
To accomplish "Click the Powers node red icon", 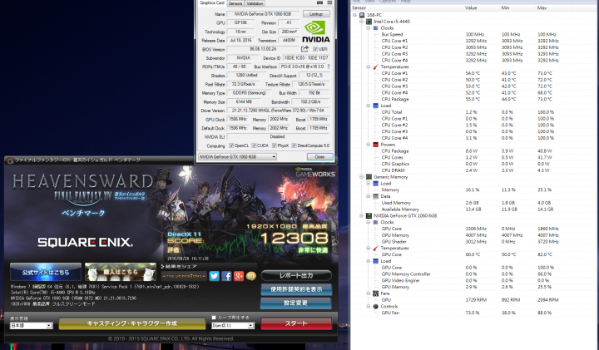I will point(375,145).
